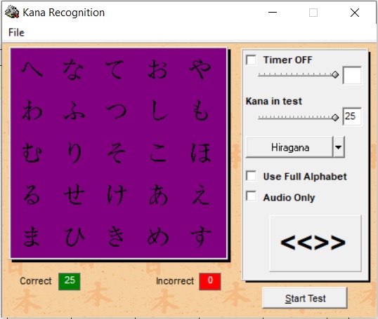The height and width of the screenshot is (319, 378).
Task: Click the Kana in test number field
Action: (x=352, y=116)
